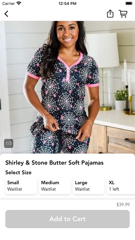Select the Large size option
The width and height of the screenshot is (135, 240).
pyautogui.click(x=89, y=186)
